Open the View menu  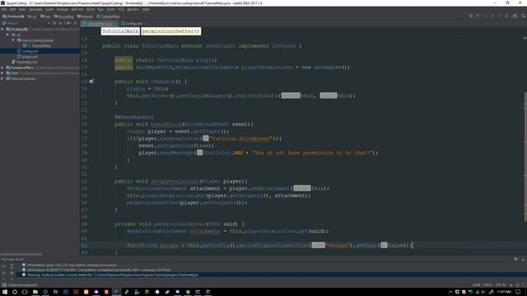[22, 9]
